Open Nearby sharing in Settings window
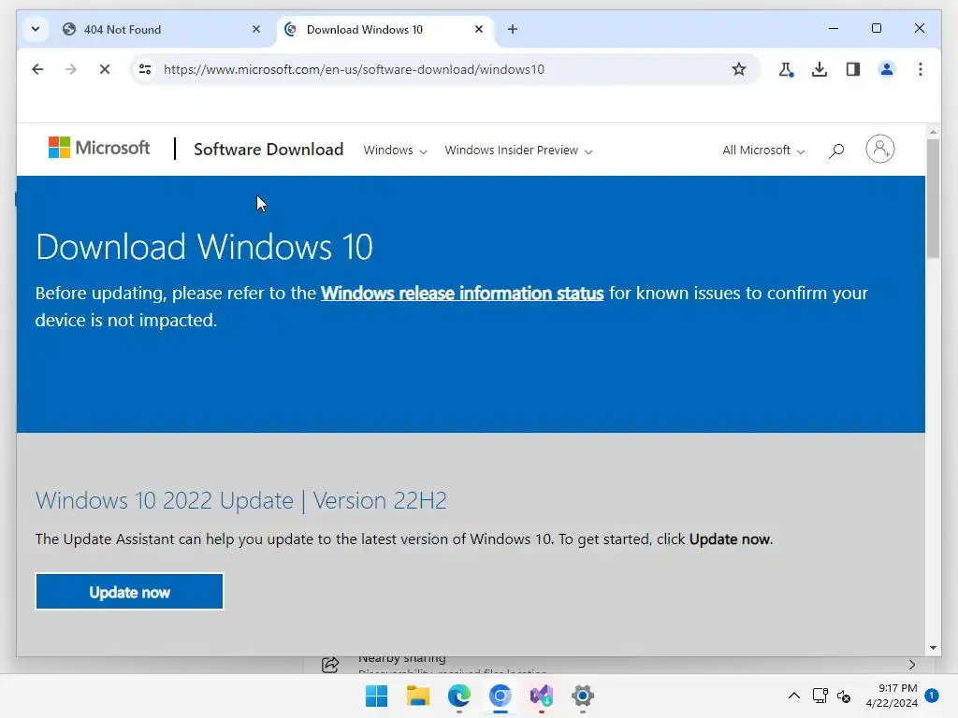The width and height of the screenshot is (958, 718). [x=617, y=665]
